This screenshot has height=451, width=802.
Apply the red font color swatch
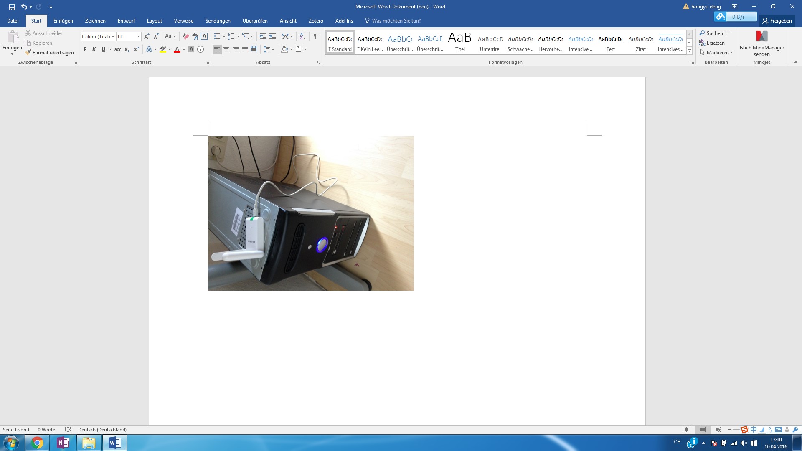point(177,49)
